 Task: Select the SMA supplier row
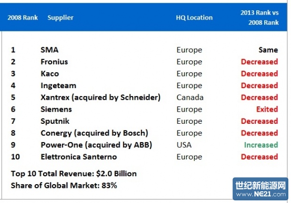[x=49, y=50]
